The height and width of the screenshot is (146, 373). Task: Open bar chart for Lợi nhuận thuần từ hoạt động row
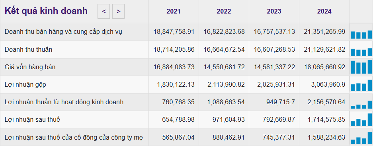[361, 102]
